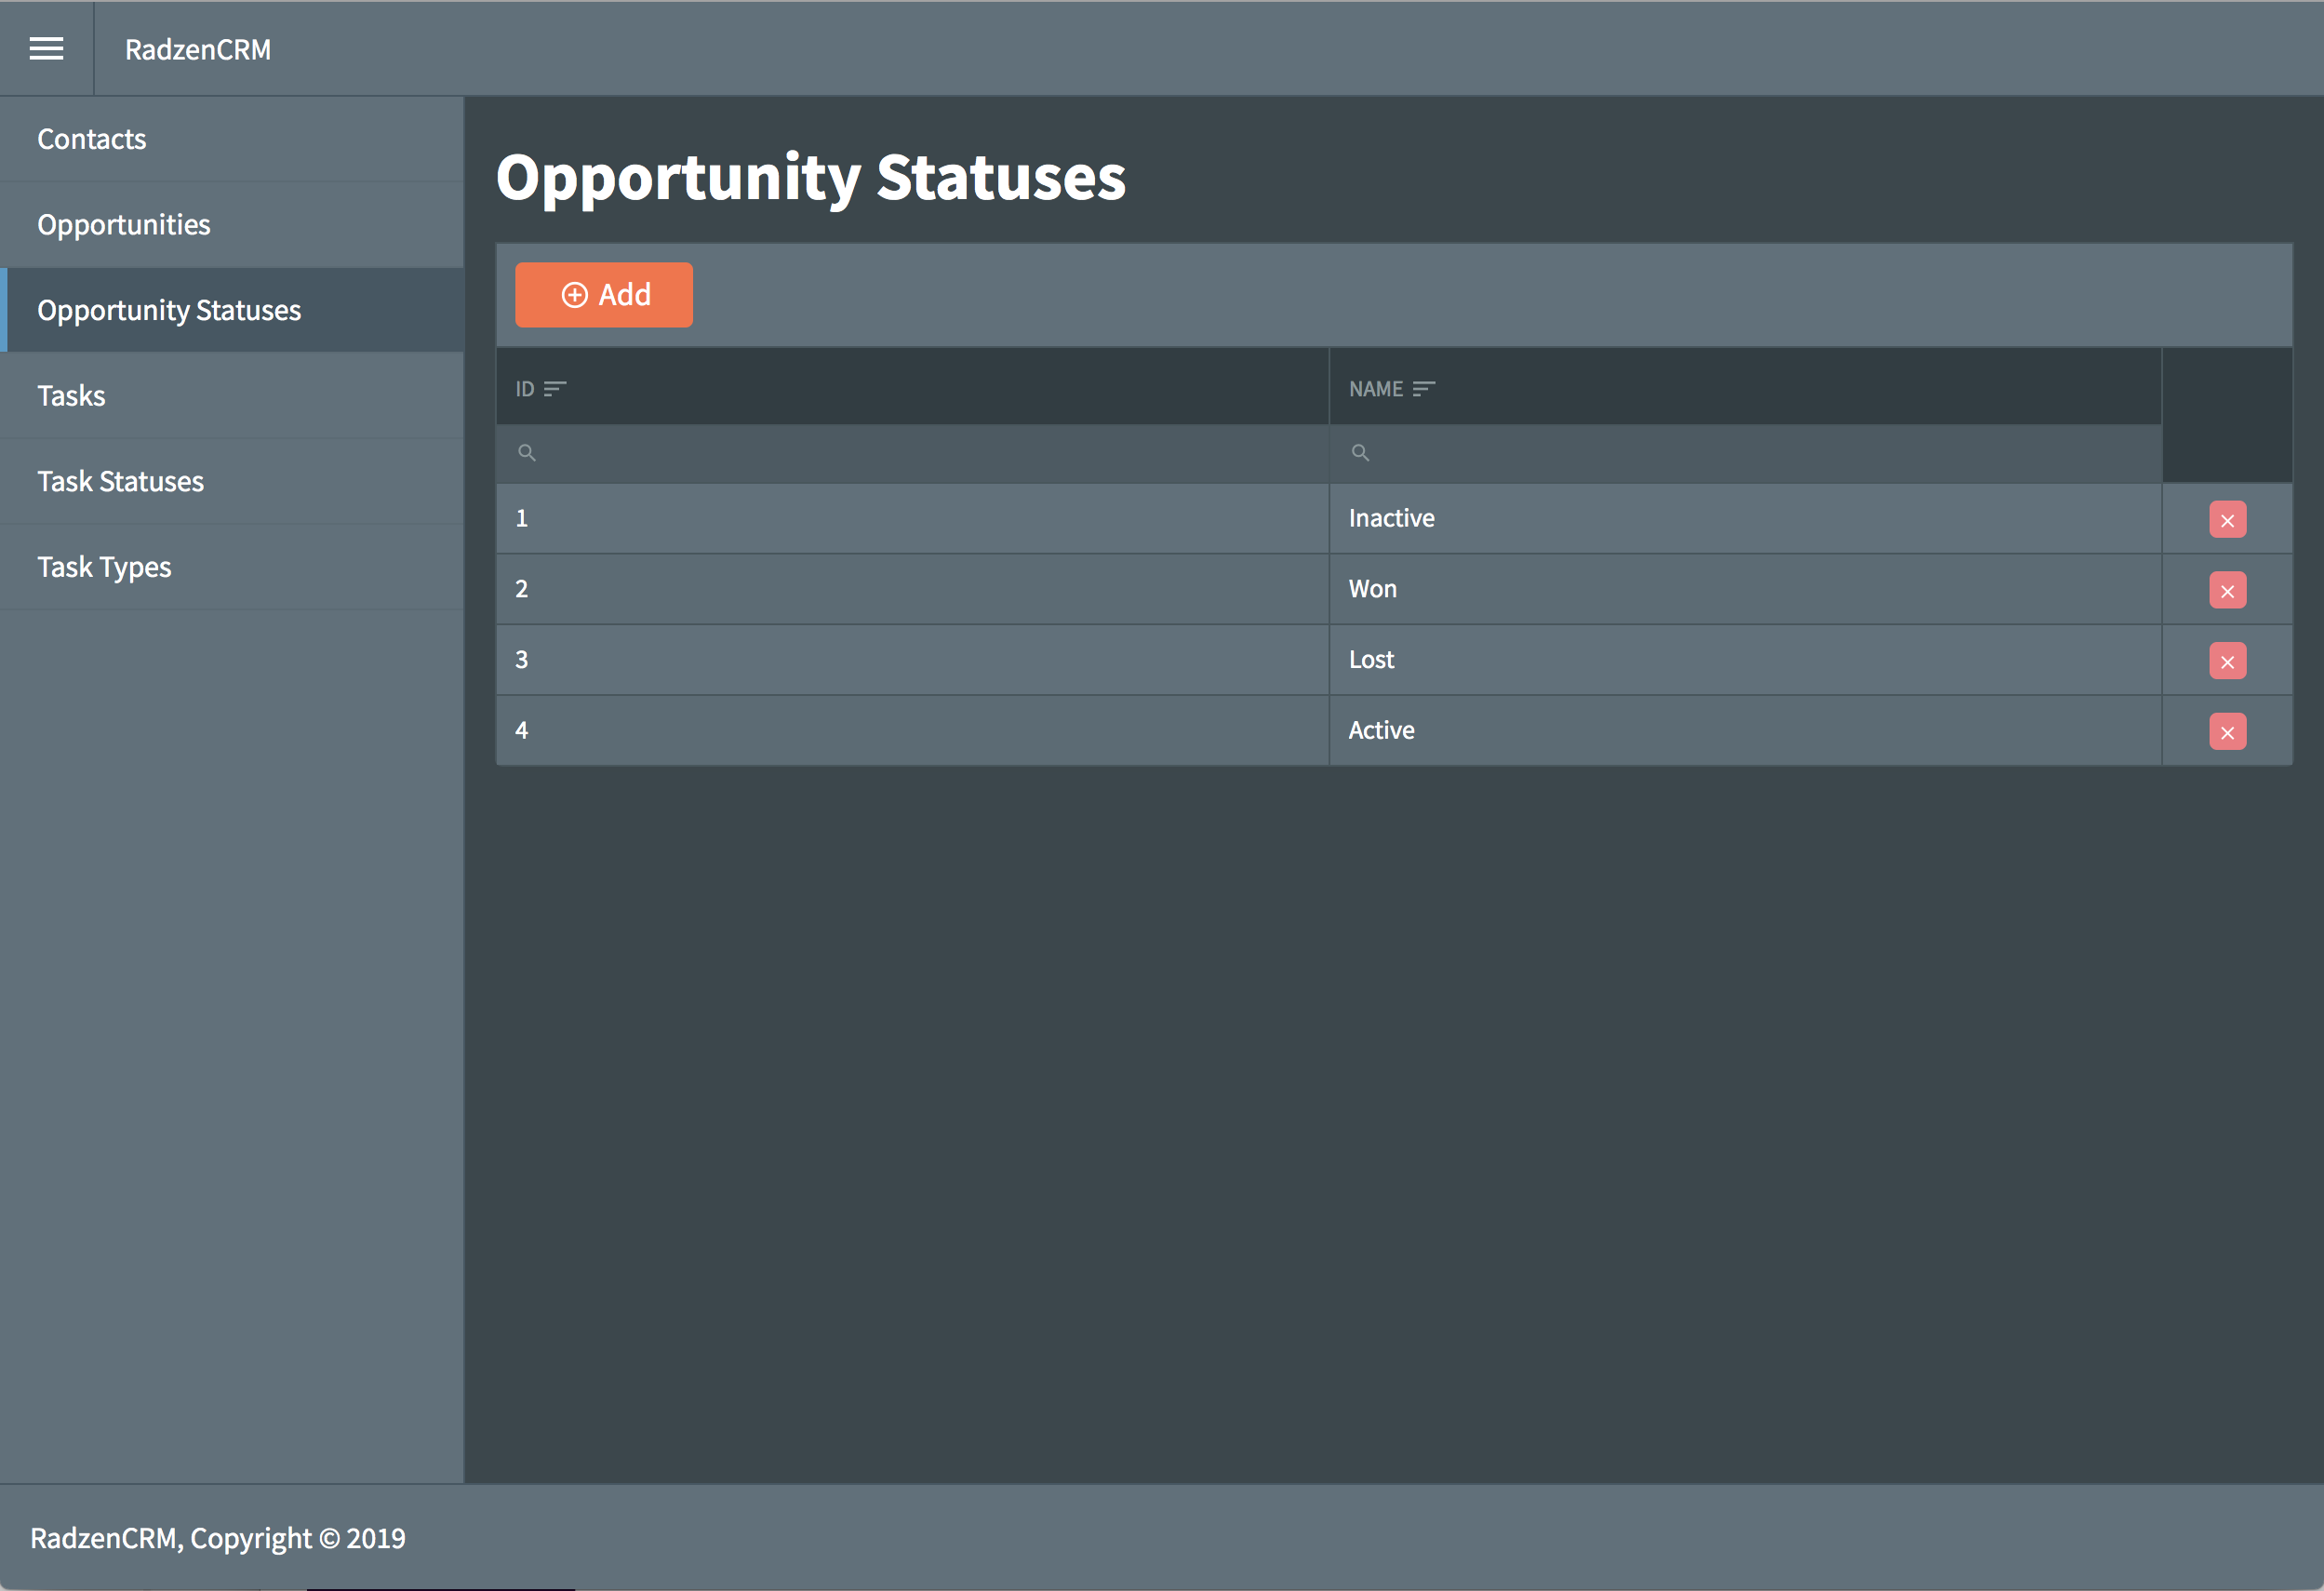Click the RadzenCRM header title
Screen dimensions: 2324x1591
pos(198,49)
